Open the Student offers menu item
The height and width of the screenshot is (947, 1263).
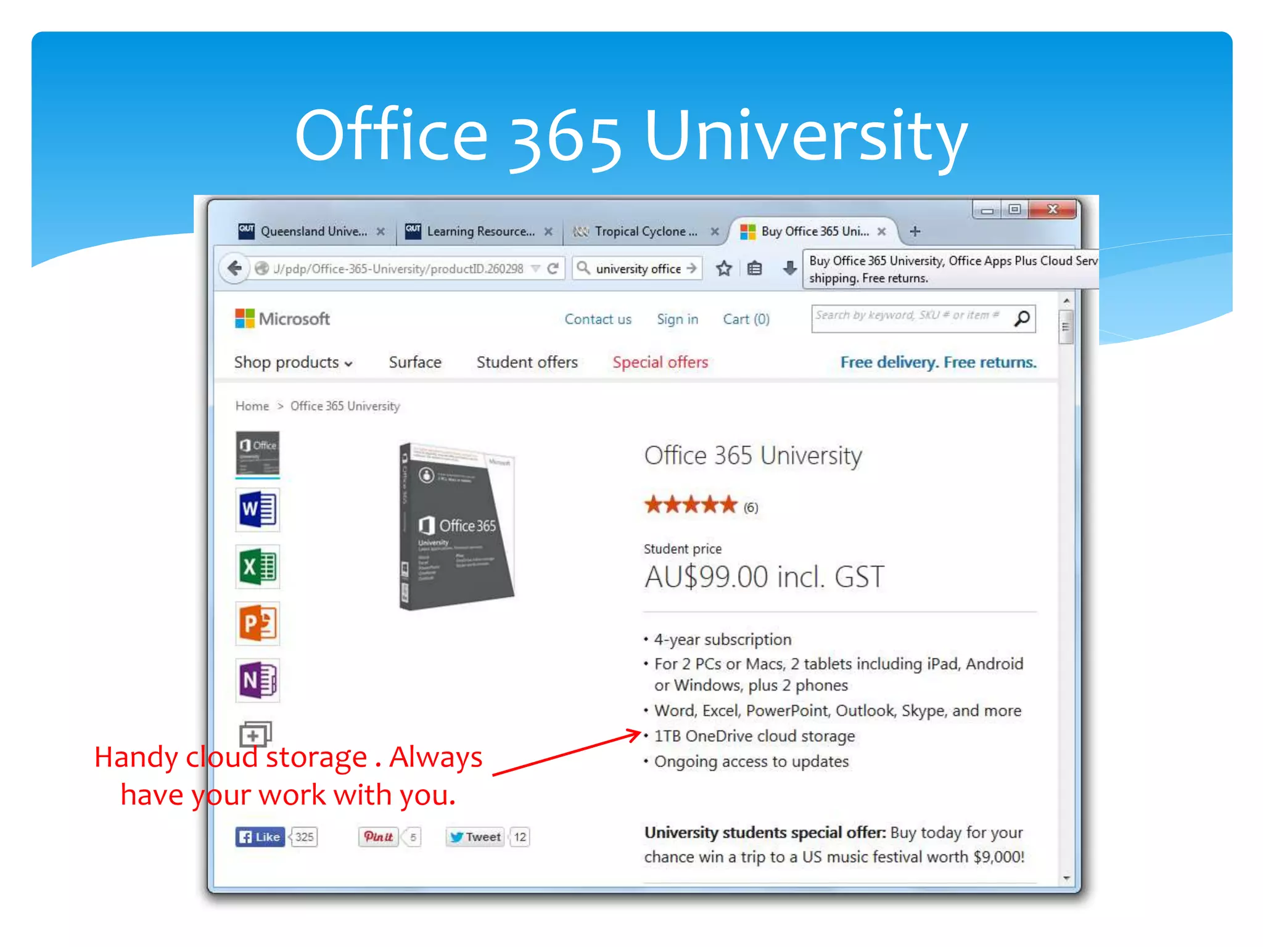pyautogui.click(x=527, y=362)
